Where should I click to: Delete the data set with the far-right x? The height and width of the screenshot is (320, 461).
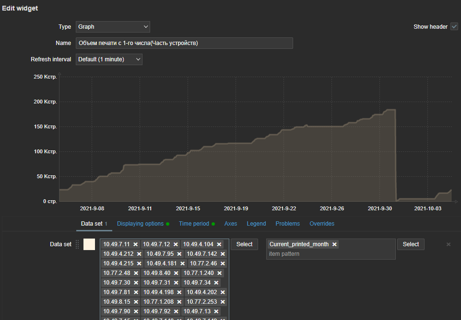click(449, 244)
